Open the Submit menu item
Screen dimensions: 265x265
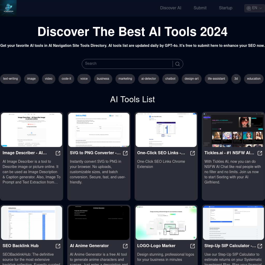pyautogui.click(x=200, y=8)
